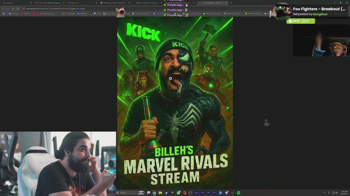350x196 pixels.
Task: Open the KickBot Dashboard bookmark
Action: click(253, 14)
